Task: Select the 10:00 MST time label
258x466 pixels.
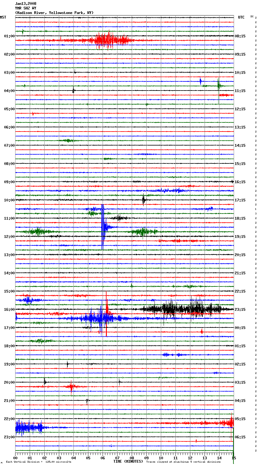Action: pos(9,200)
